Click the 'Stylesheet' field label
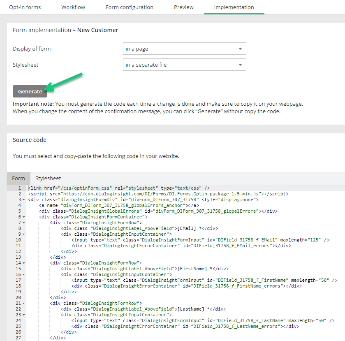The image size is (345, 341). [25, 65]
